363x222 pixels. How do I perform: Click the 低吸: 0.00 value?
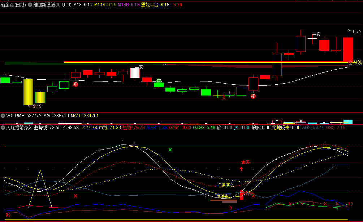[x=261, y=128]
